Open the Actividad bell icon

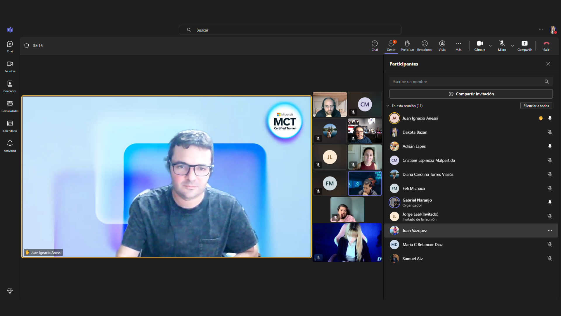click(x=10, y=146)
